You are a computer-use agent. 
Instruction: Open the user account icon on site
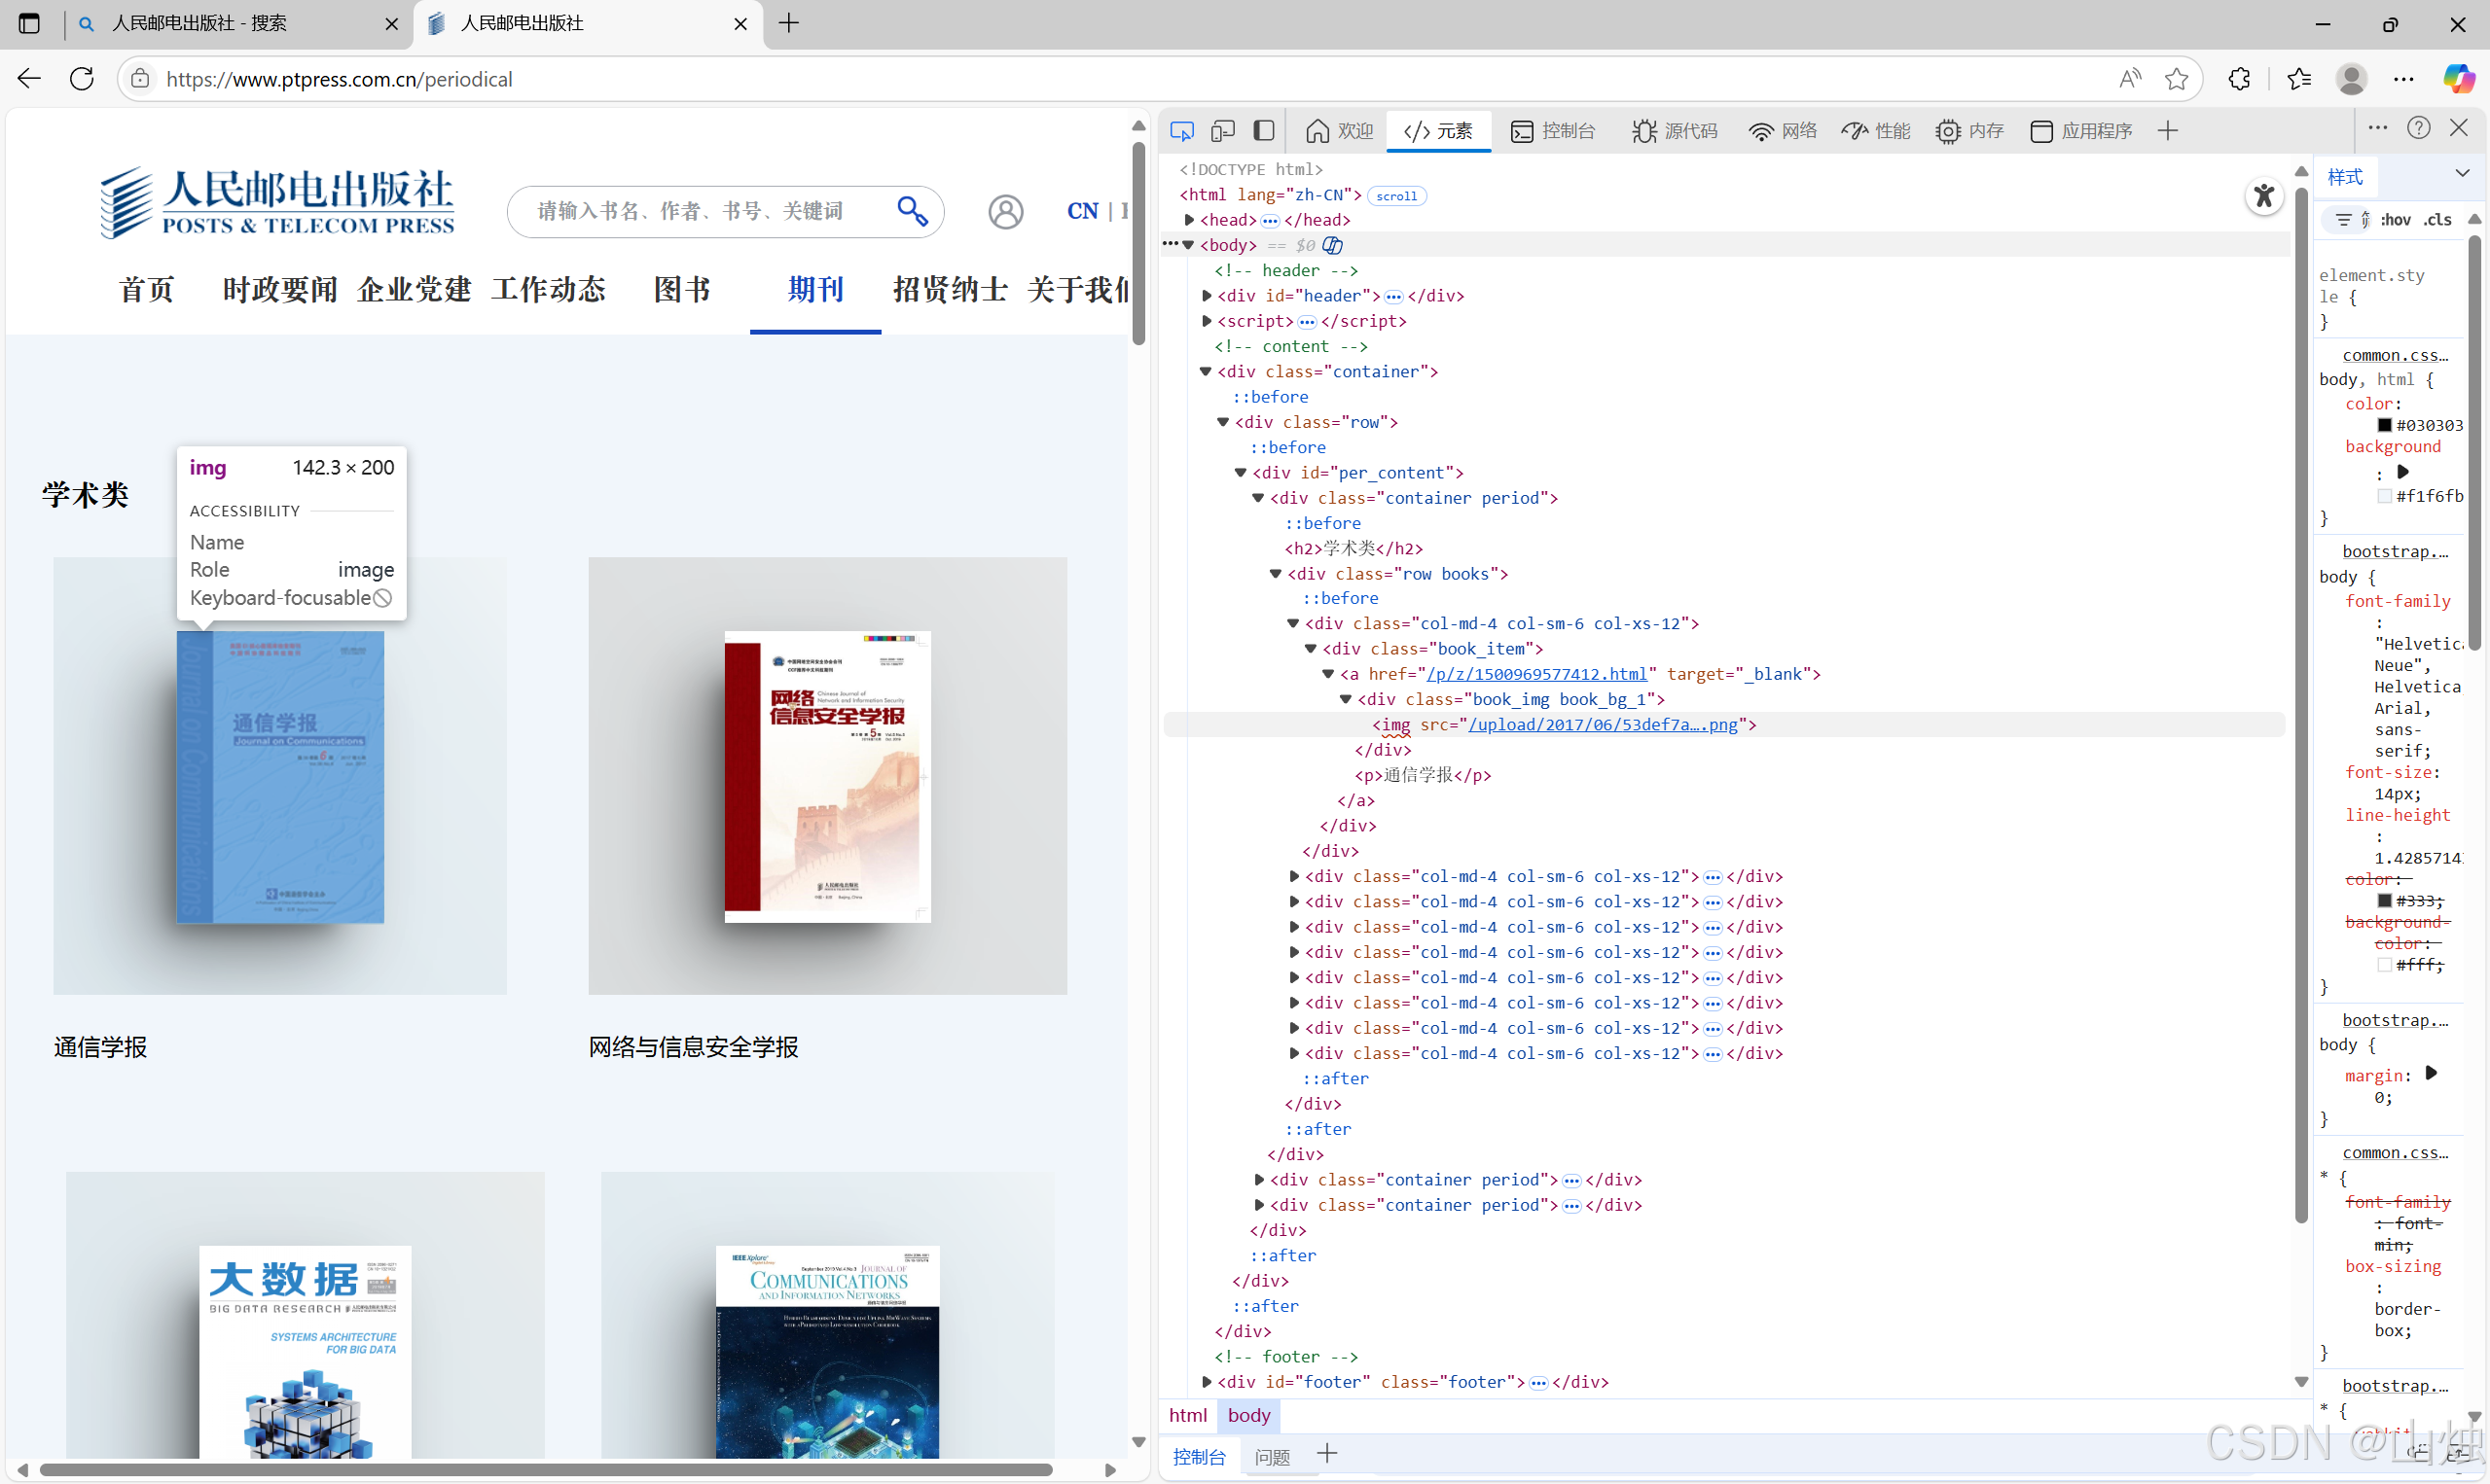click(x=1005, y=211)
